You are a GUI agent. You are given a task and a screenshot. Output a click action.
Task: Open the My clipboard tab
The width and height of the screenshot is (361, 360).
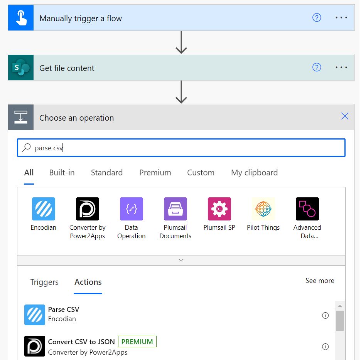coord(254,173)
